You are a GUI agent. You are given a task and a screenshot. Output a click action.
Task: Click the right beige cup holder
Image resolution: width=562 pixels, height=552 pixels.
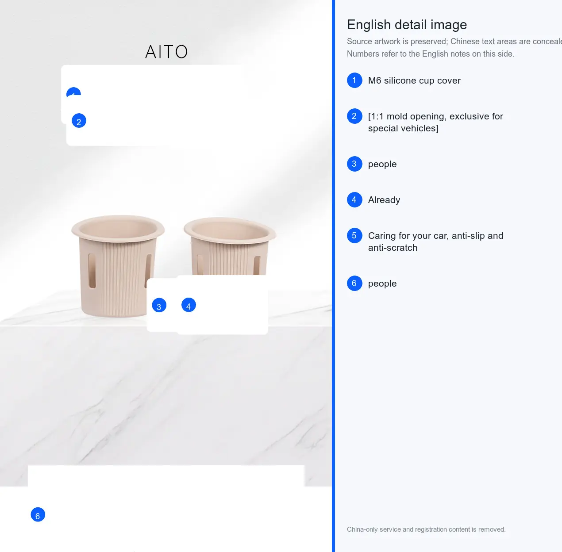[x=230, y=246]
